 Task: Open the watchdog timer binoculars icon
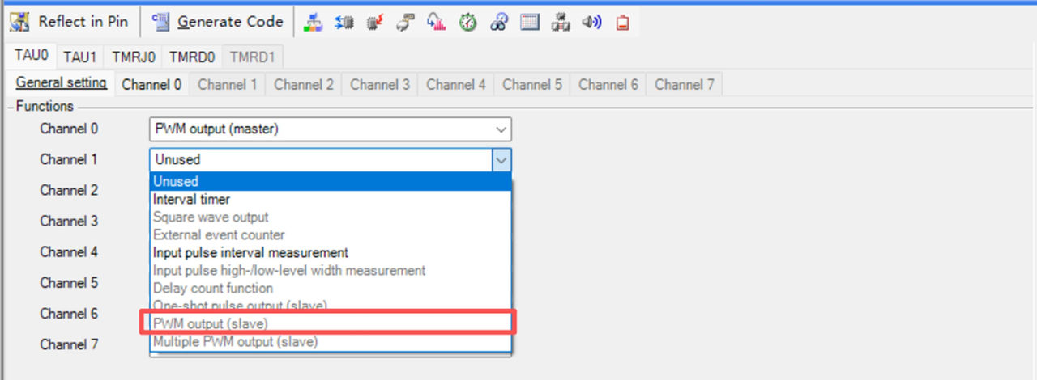pos(498,23)
